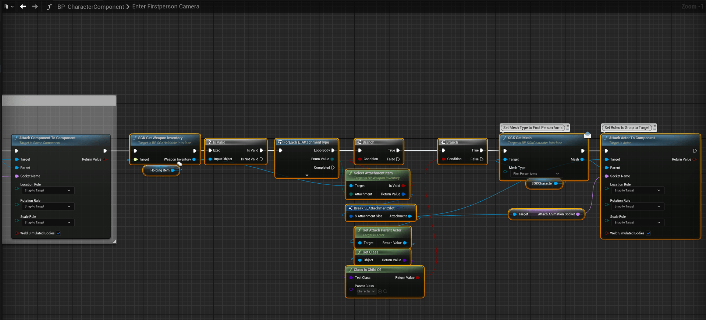Image resolution: width=706 pixels, height=320 pixels.
Task: Click the 'Set Rules to Snap to Target' comment text
Action: tap(627, 128)
